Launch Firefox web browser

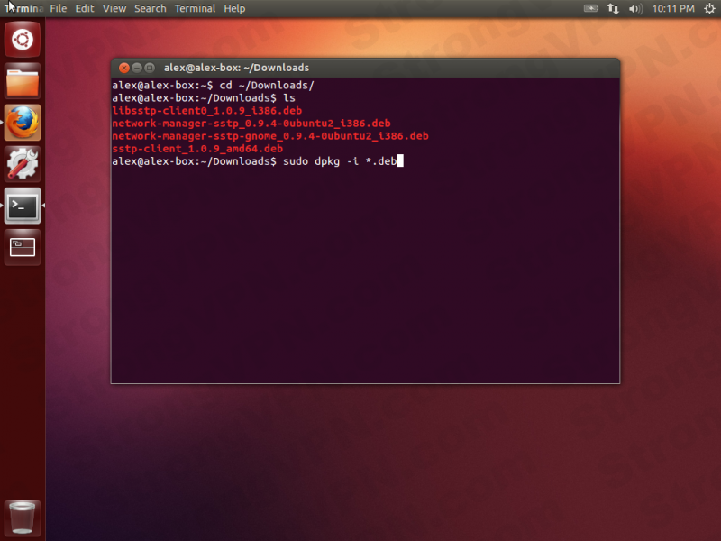pyautogui.click(x=23, y=123)
